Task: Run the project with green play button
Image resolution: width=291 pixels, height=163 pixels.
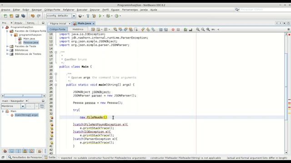Action: (100, 16)
